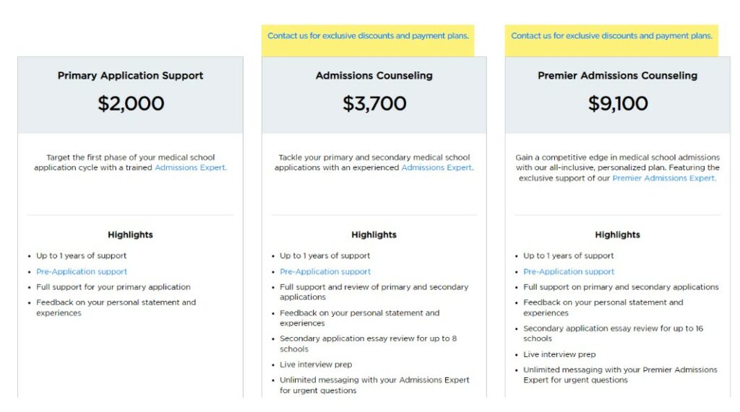Click discounts banner above Admissions Counseling
The width and height of the screenshot is (740, 412).
click(x=368, y=36)
